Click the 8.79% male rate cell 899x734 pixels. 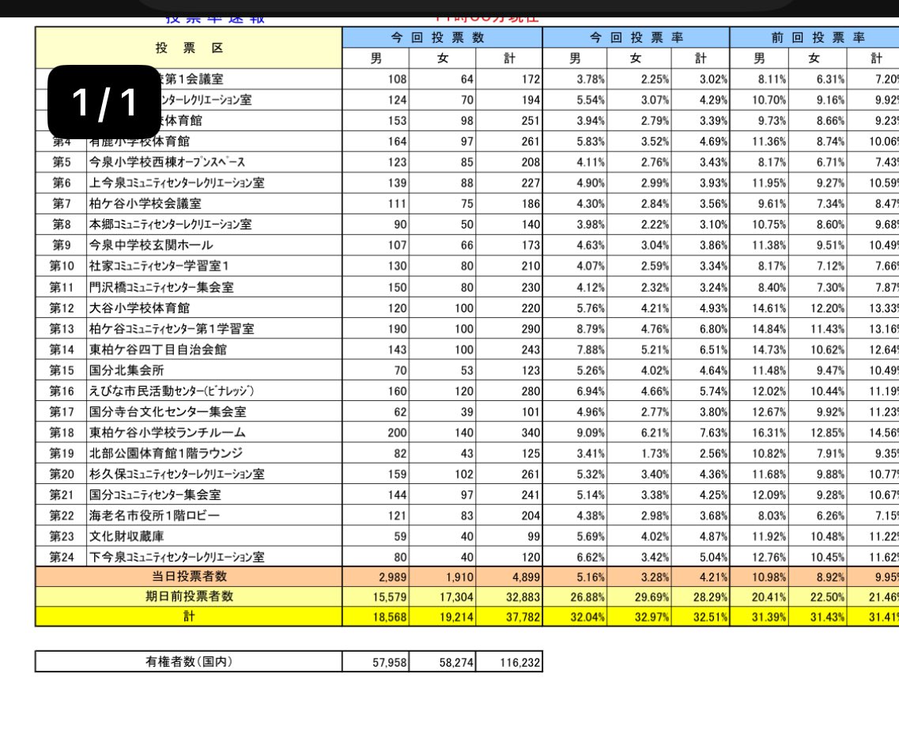click(575, 328)
